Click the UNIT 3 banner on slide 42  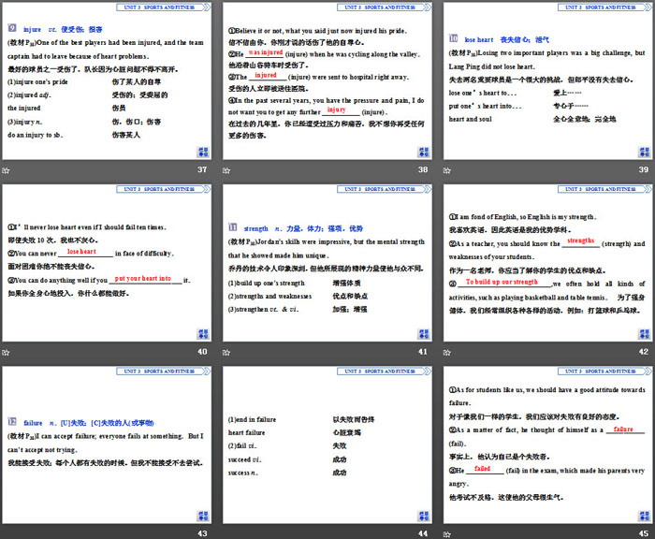tap(604, 189)
